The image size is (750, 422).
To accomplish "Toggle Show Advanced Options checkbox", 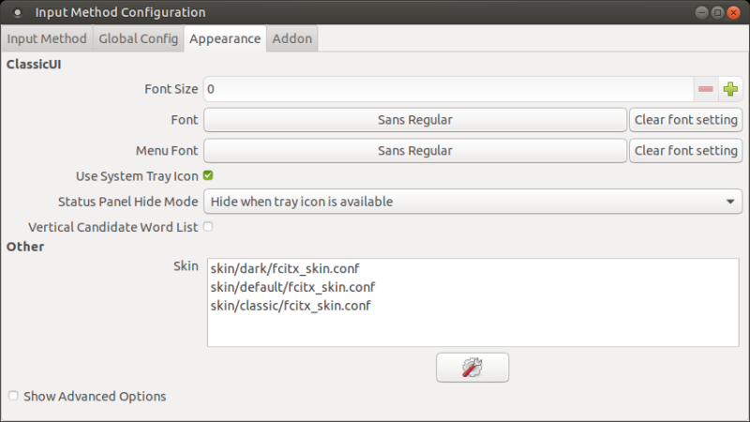I will pos(13,396).
